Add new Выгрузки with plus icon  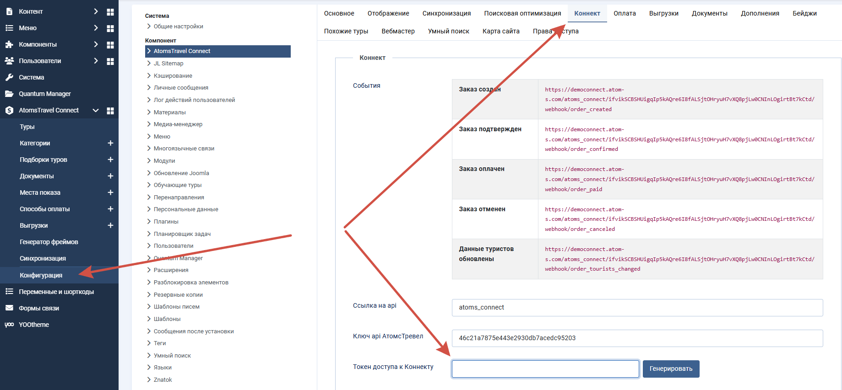click(110, 225)
